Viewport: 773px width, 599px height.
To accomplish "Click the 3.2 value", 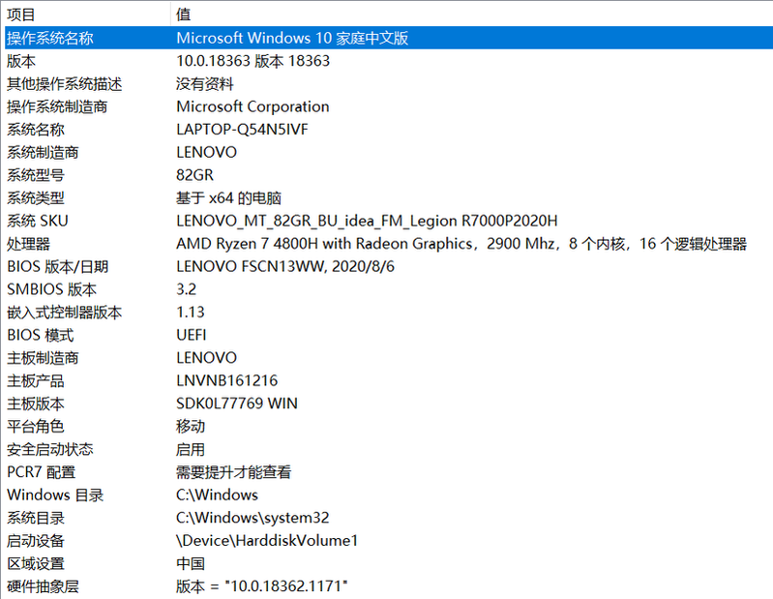I will (x=187, y=289).
